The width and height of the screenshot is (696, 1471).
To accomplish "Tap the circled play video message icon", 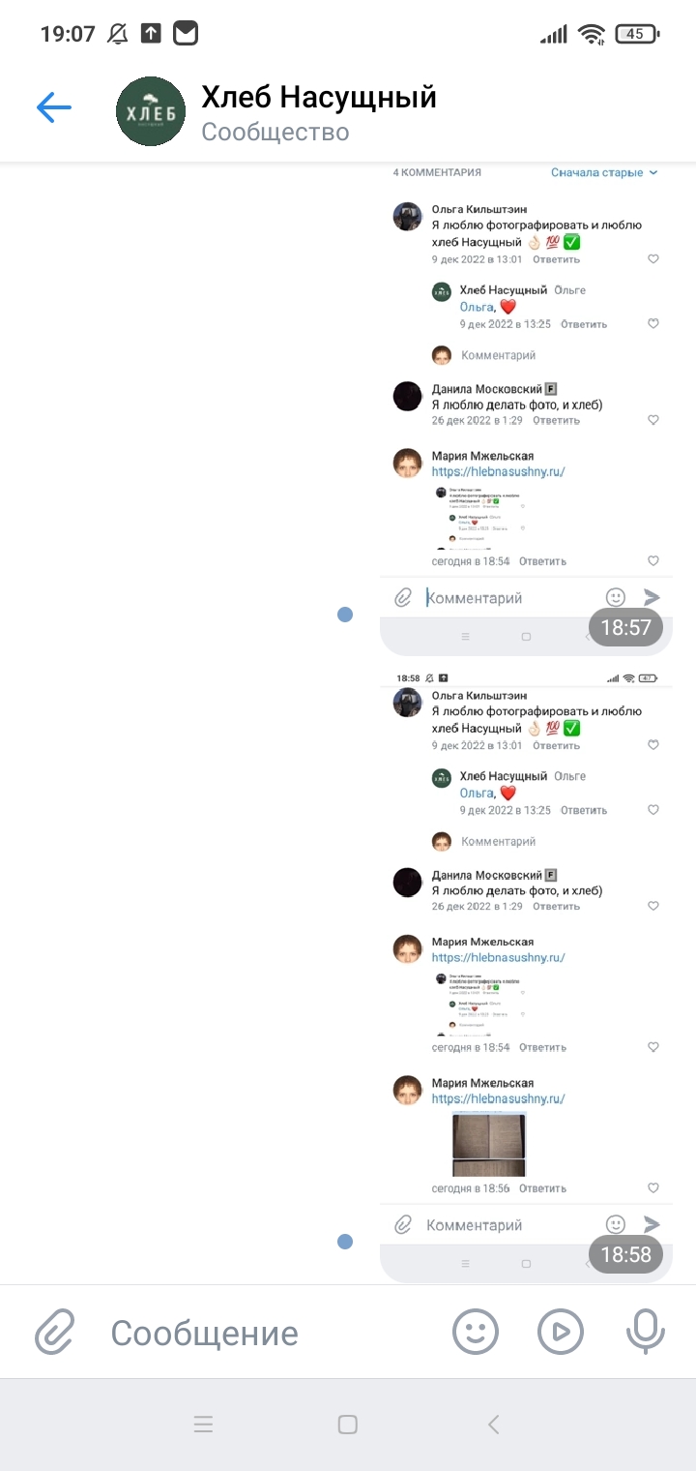I will (561, 1332).
